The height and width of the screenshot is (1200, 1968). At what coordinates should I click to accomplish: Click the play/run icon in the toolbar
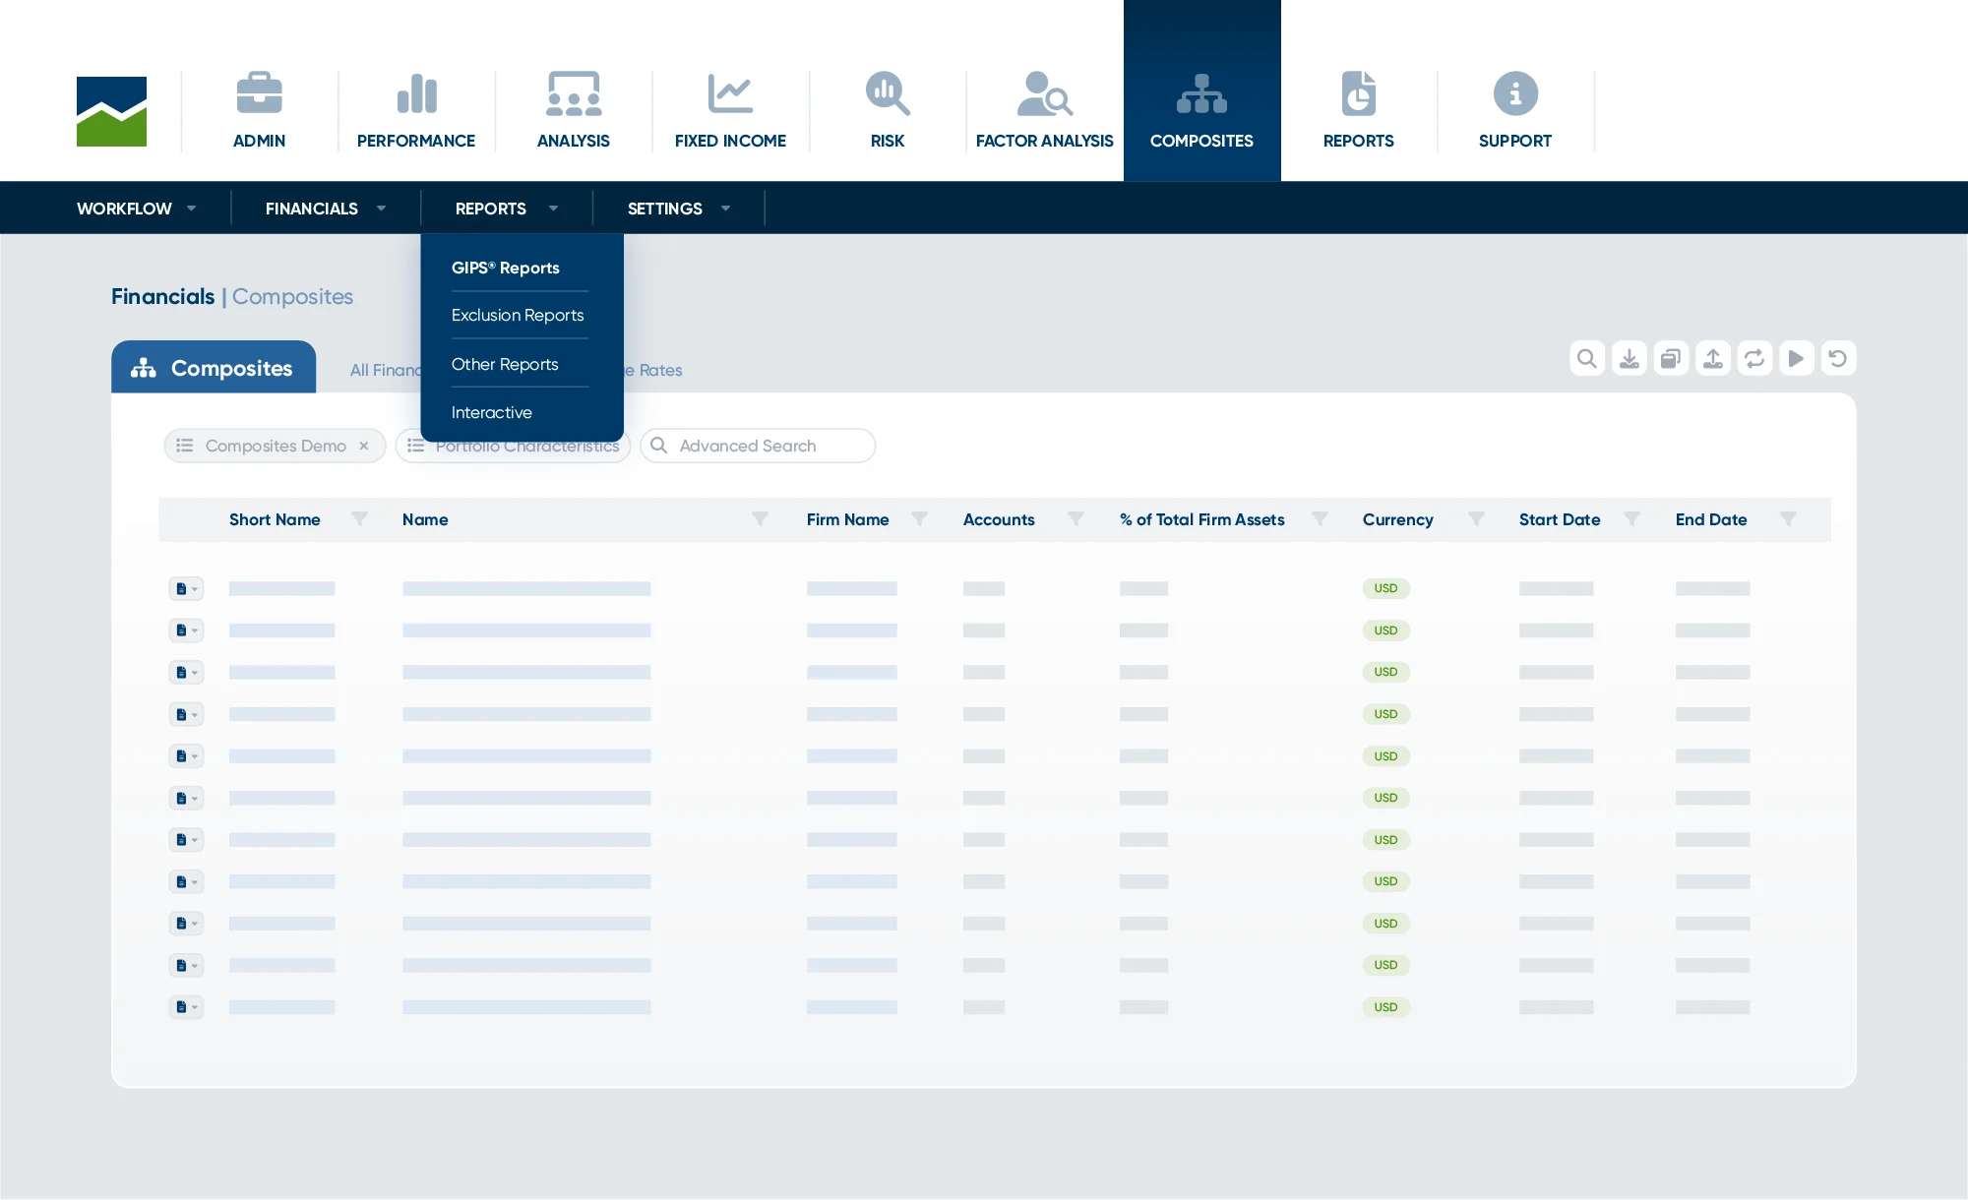click(x=1796, y=359)
